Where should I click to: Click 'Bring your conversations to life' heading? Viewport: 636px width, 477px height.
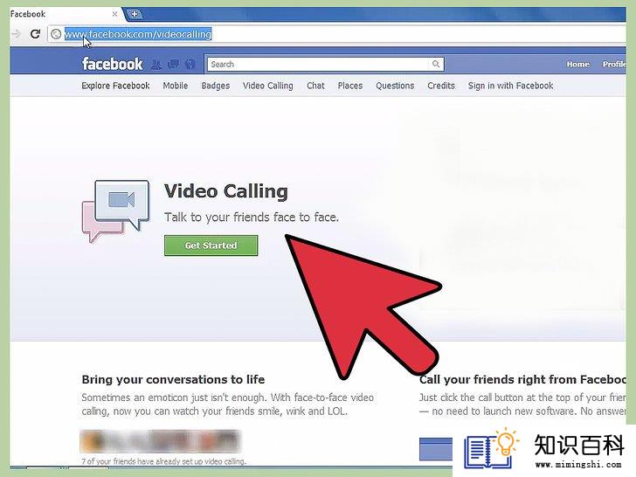click(x=173, y=379)
